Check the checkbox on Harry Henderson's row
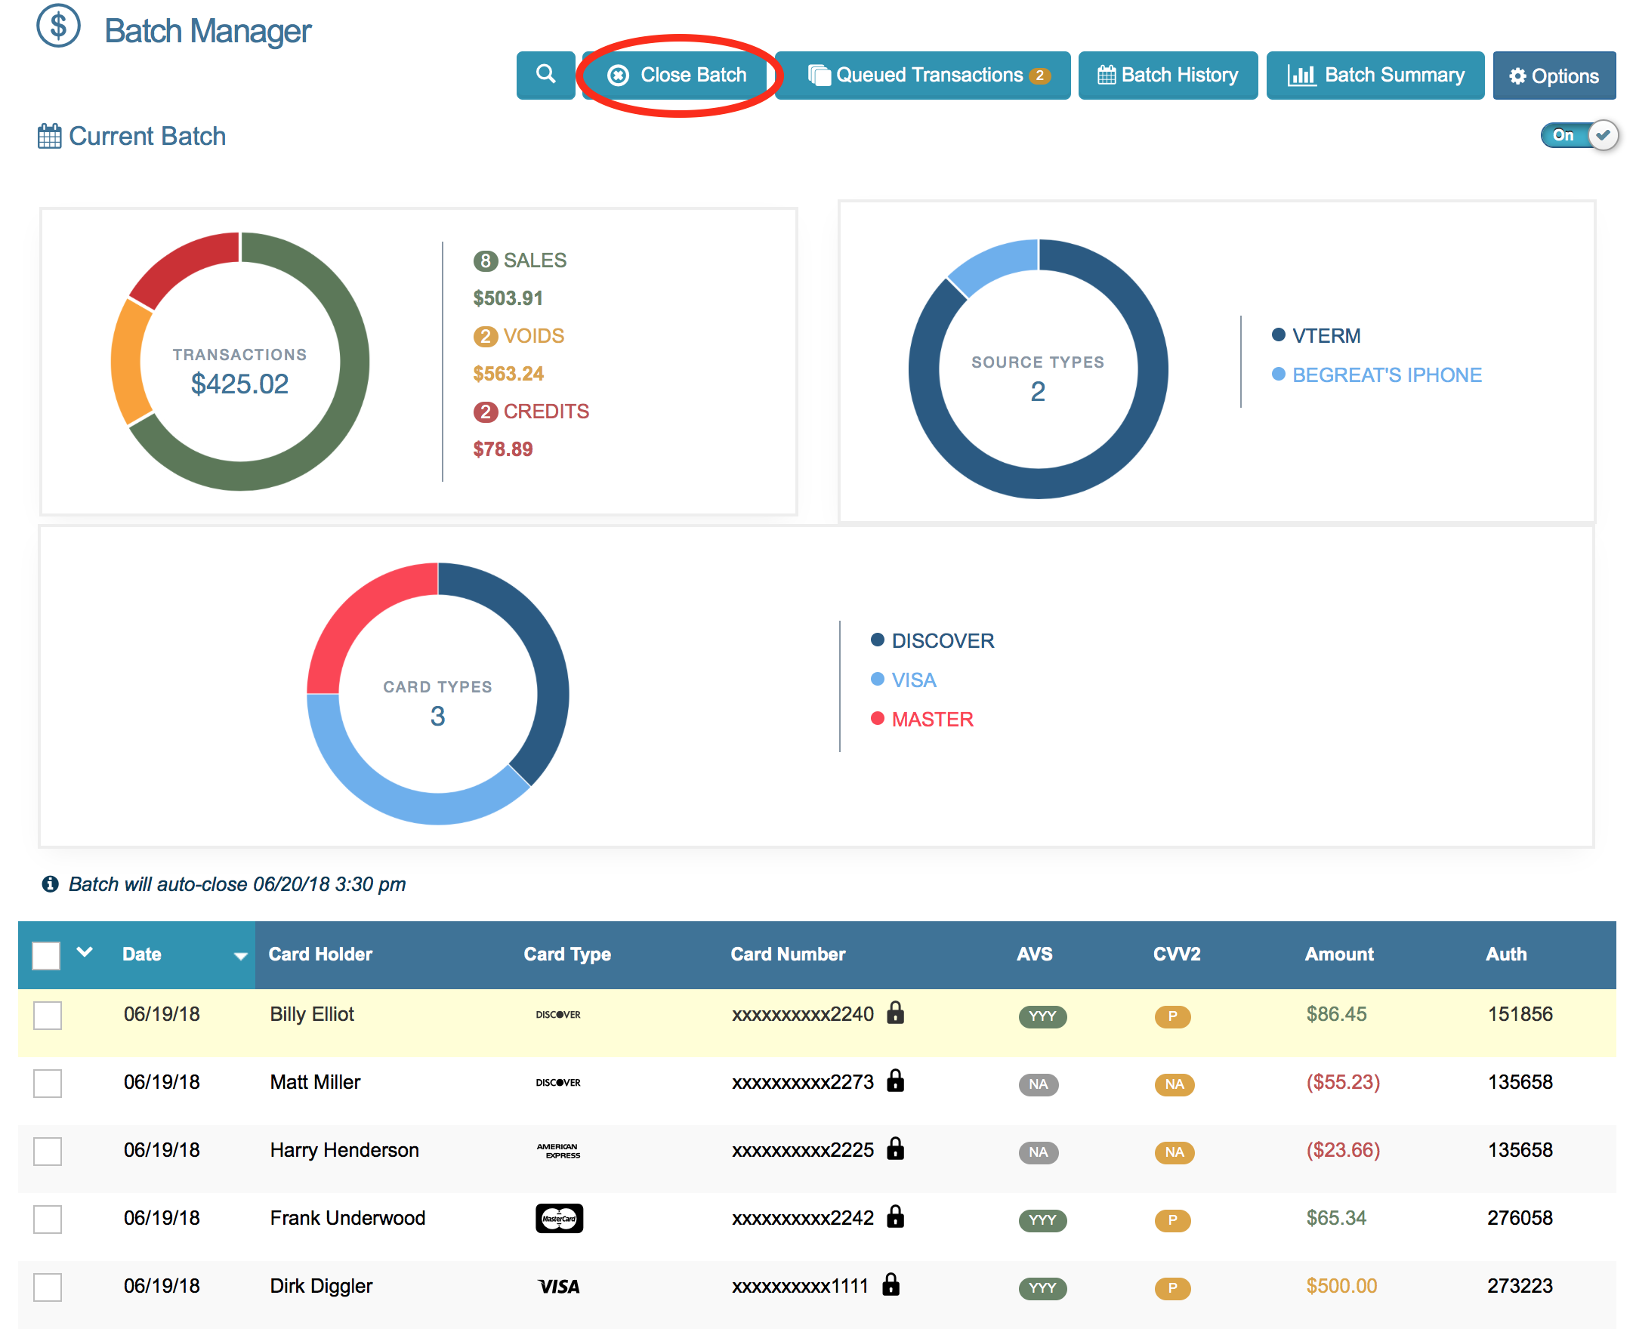 point(47,1151)
